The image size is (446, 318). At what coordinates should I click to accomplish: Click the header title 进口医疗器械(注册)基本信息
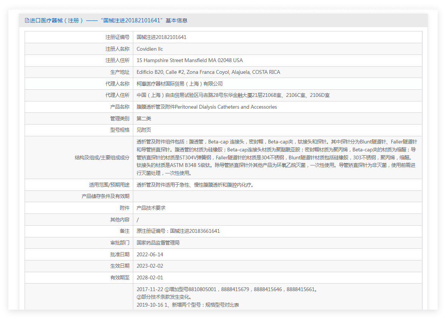point(109,20)
